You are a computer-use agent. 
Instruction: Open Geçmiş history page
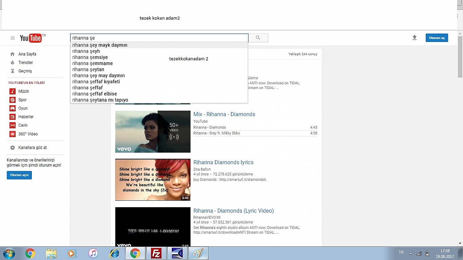[25, 71]
